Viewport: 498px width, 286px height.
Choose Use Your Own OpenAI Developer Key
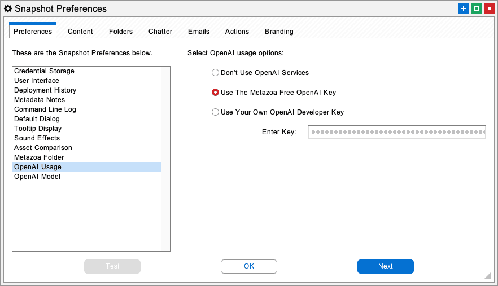(278, 112)
